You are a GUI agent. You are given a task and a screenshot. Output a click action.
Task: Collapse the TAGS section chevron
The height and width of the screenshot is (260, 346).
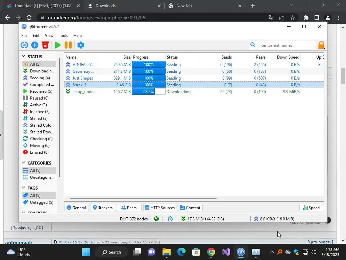point(24,188)
